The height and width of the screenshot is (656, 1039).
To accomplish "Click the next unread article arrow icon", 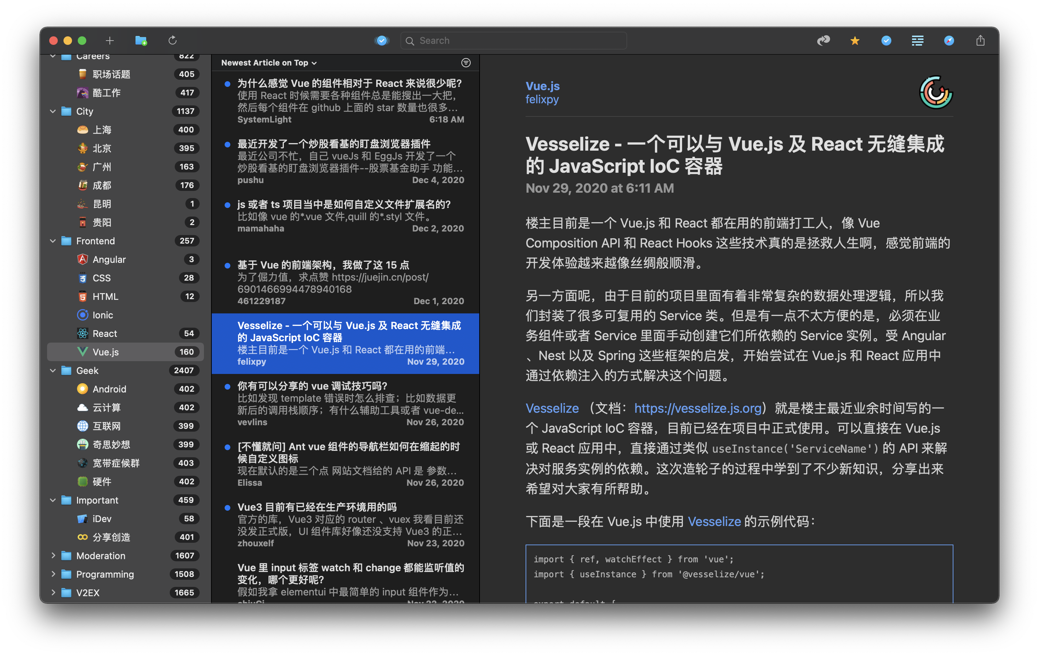I will pos(823,41).
